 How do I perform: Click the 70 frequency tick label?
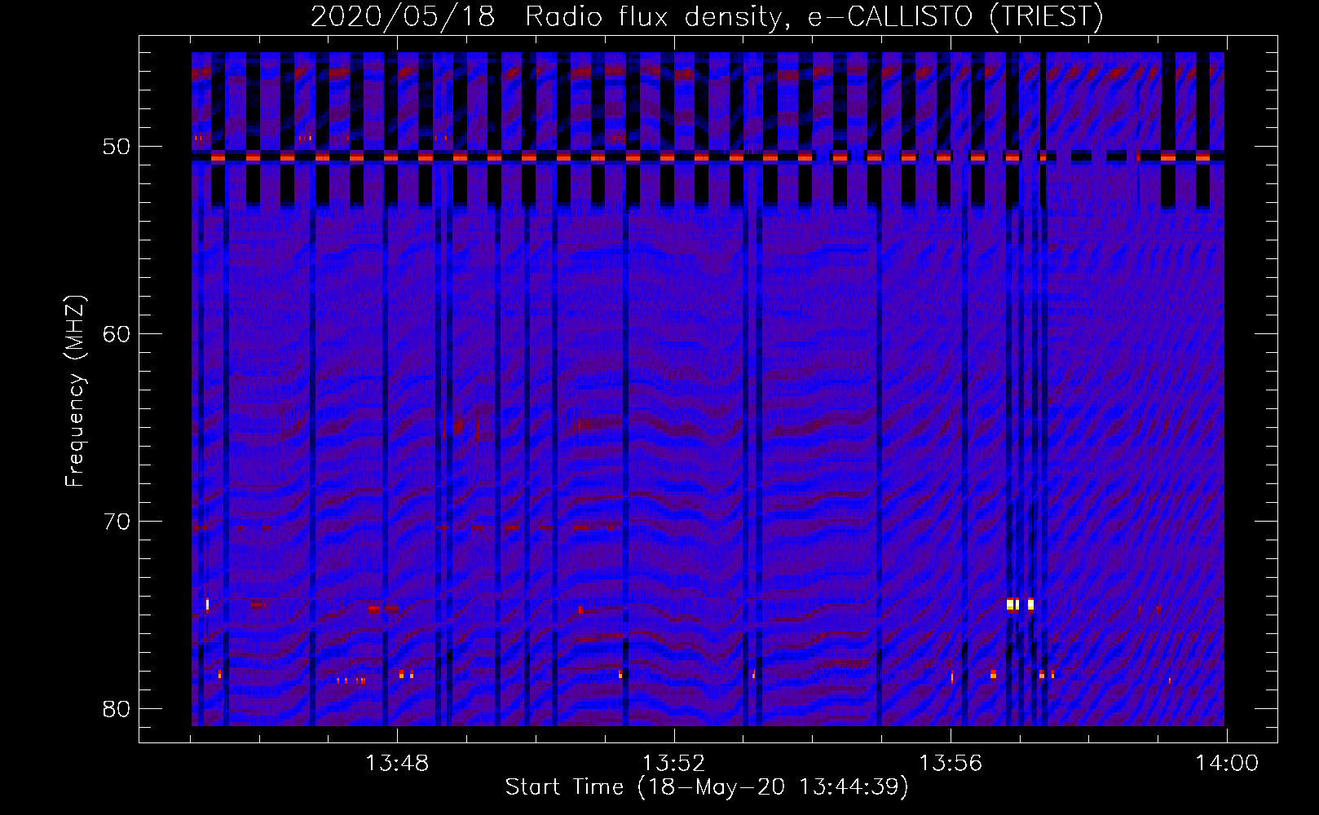click(x=117, y=522)
